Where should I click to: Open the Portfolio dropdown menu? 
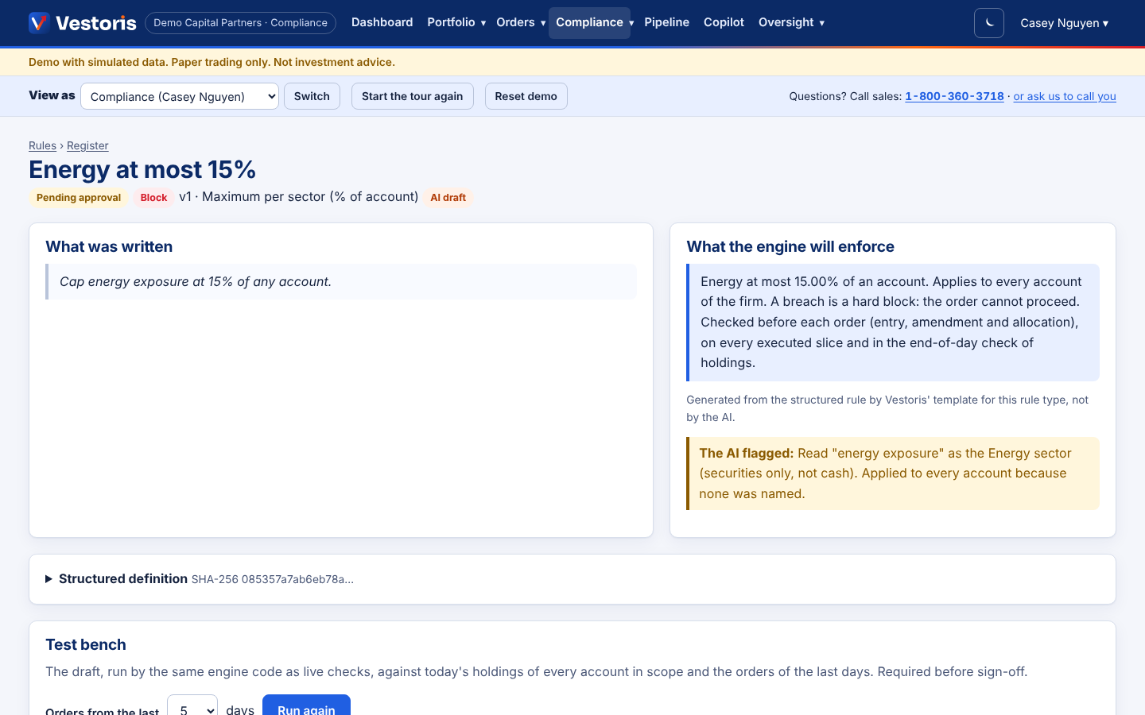(456, 23)
